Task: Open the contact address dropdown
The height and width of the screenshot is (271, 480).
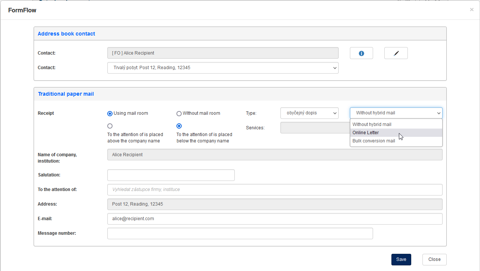Action: (x=222, y=68)
